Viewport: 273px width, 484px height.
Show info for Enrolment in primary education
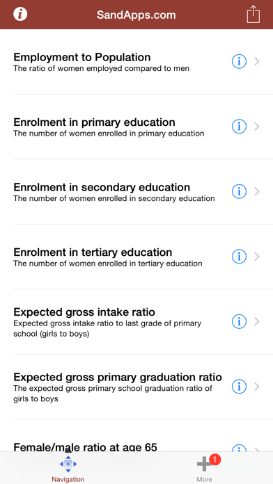pos(239,127)
